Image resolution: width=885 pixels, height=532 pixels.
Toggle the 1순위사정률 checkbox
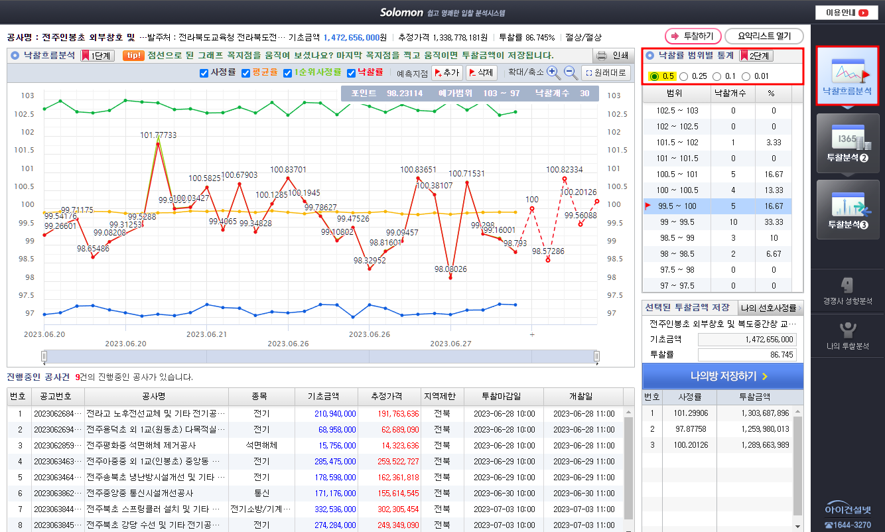[x=287, y=73]
